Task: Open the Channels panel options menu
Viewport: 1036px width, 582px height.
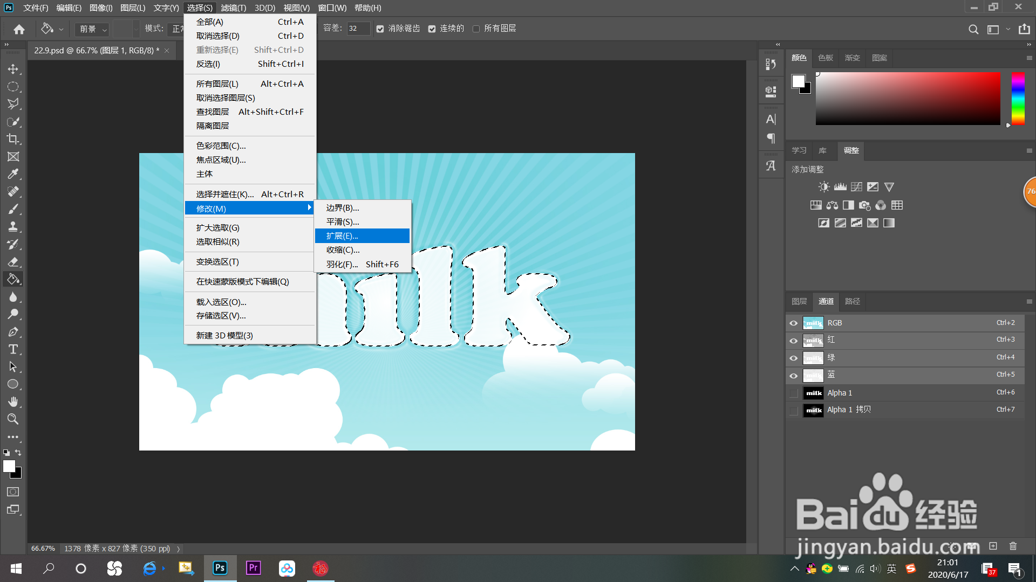Action: coord(1029,301)
